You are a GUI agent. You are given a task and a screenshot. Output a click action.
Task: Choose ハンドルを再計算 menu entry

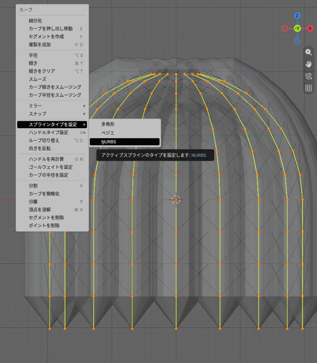[x=52, y=159]
